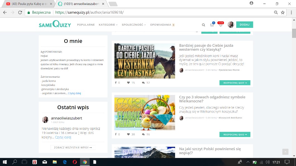Click comments icon on Wielkanocne quiz
296x166 pixels.
click(143, 135)
